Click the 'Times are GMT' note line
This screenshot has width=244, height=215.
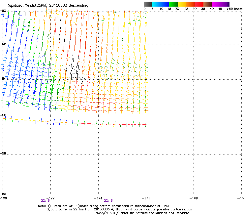(x=104, y=206)
